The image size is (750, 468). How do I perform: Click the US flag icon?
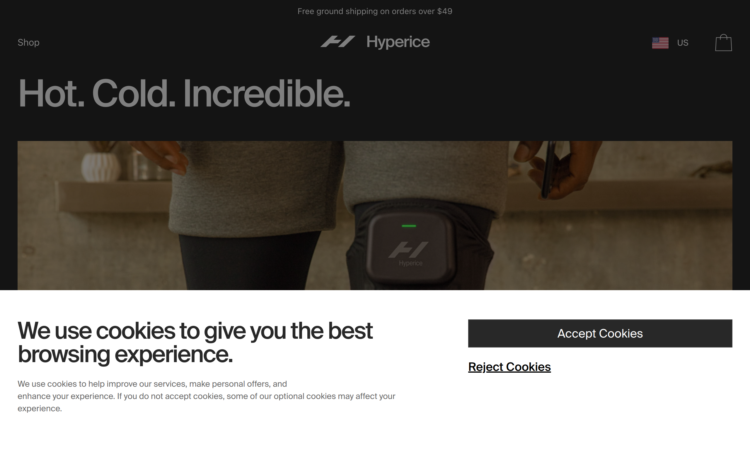pos(660,43)
